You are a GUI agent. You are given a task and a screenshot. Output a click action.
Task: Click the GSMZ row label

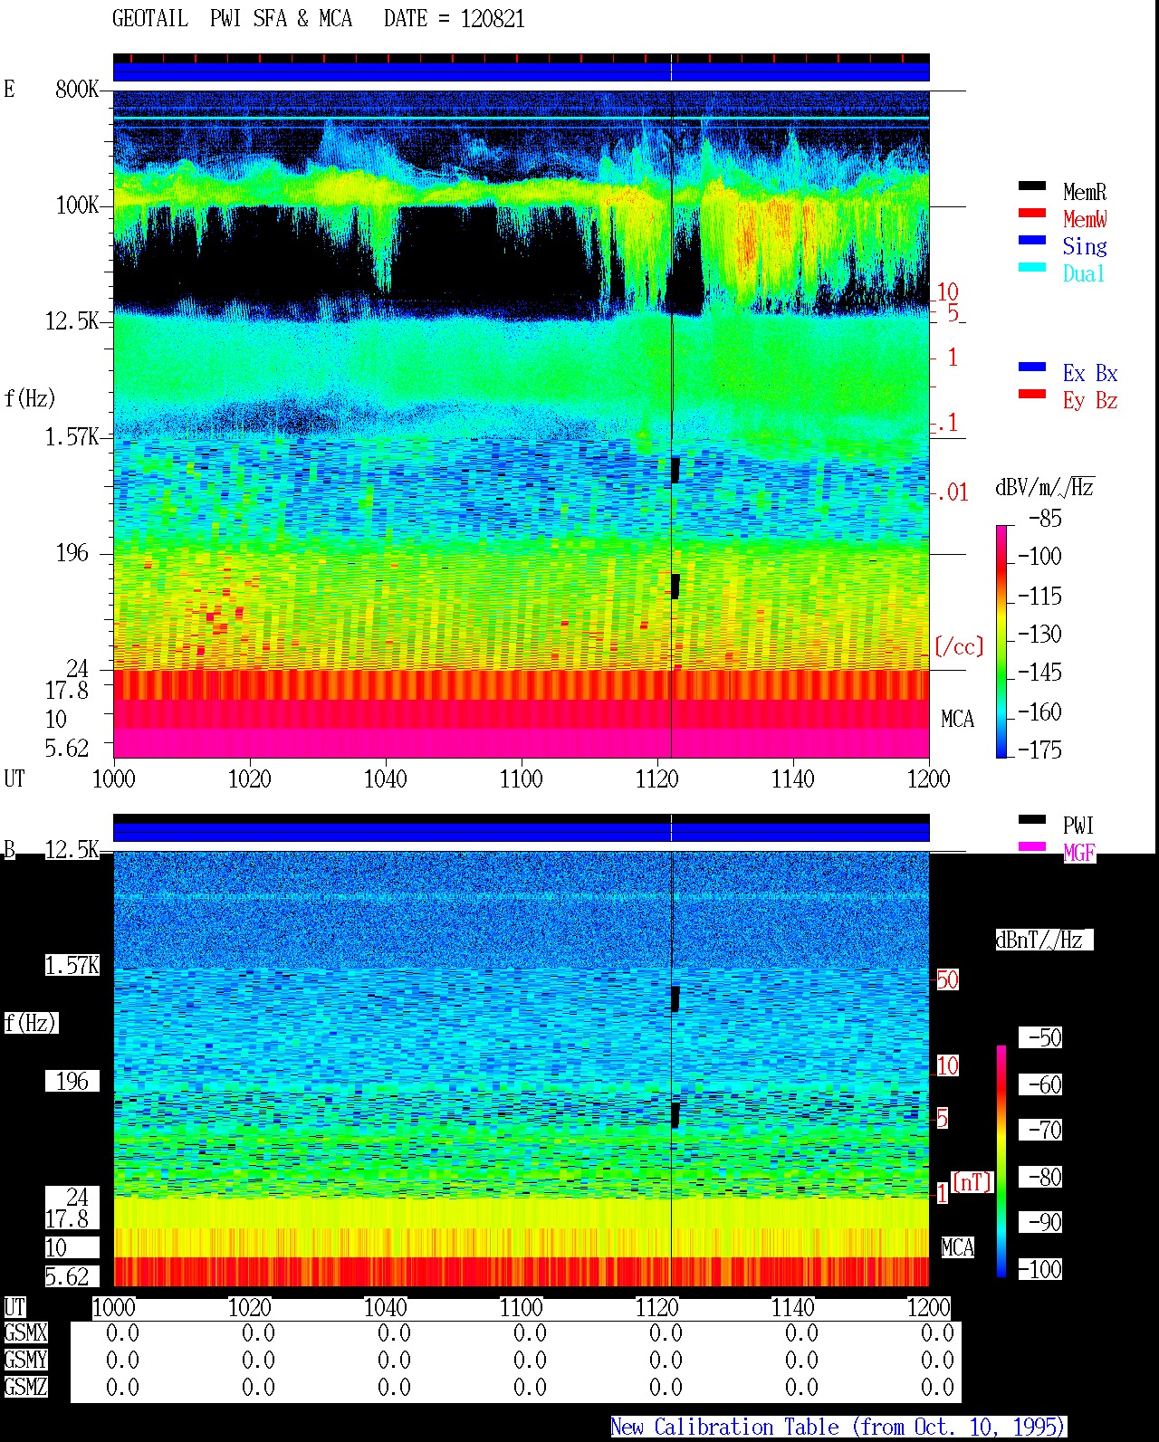coord(25,1387)
